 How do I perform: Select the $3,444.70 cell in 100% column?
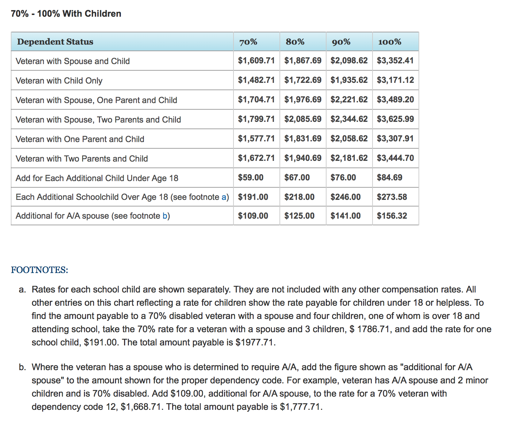pos(395,158)
